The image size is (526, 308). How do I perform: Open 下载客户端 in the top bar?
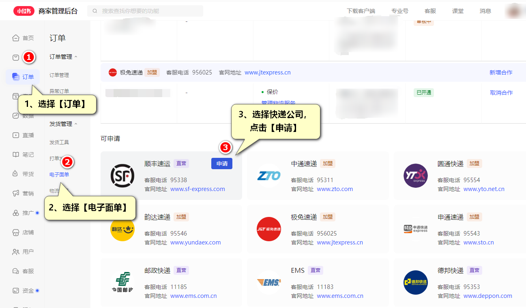pyautogui.click(x=361, y=11)
